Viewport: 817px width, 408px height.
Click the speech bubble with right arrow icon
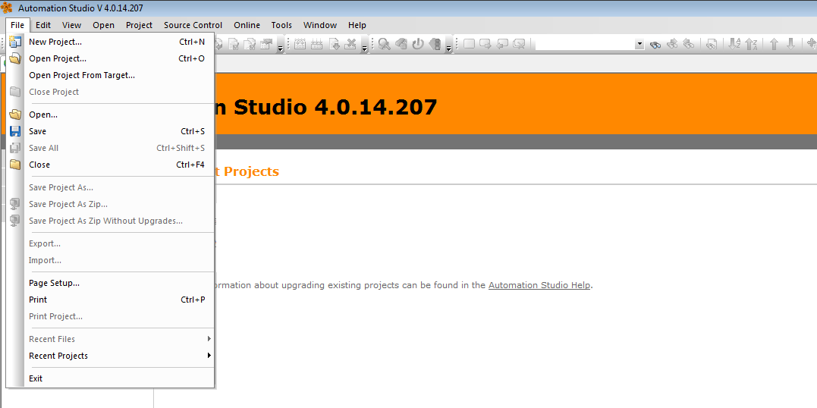point(485,44)
